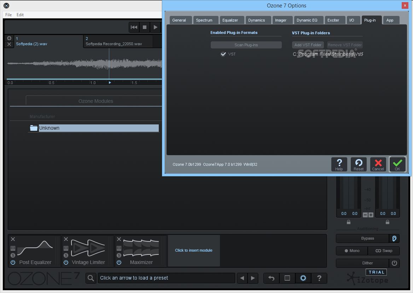Click to insert module slot

click(x=194, y=250)
